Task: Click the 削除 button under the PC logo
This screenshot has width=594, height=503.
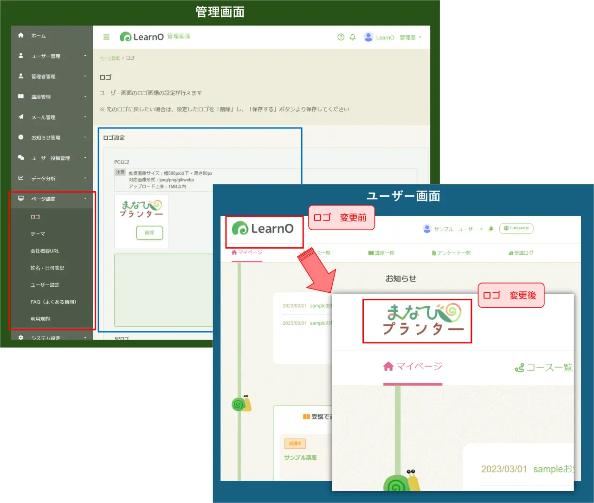Action: (x=149, y=232)
